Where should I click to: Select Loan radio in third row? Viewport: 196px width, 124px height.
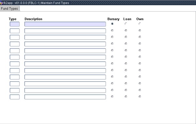coord(126,37)
